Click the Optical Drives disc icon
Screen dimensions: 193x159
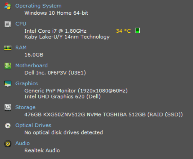click(x=8, y=126)
